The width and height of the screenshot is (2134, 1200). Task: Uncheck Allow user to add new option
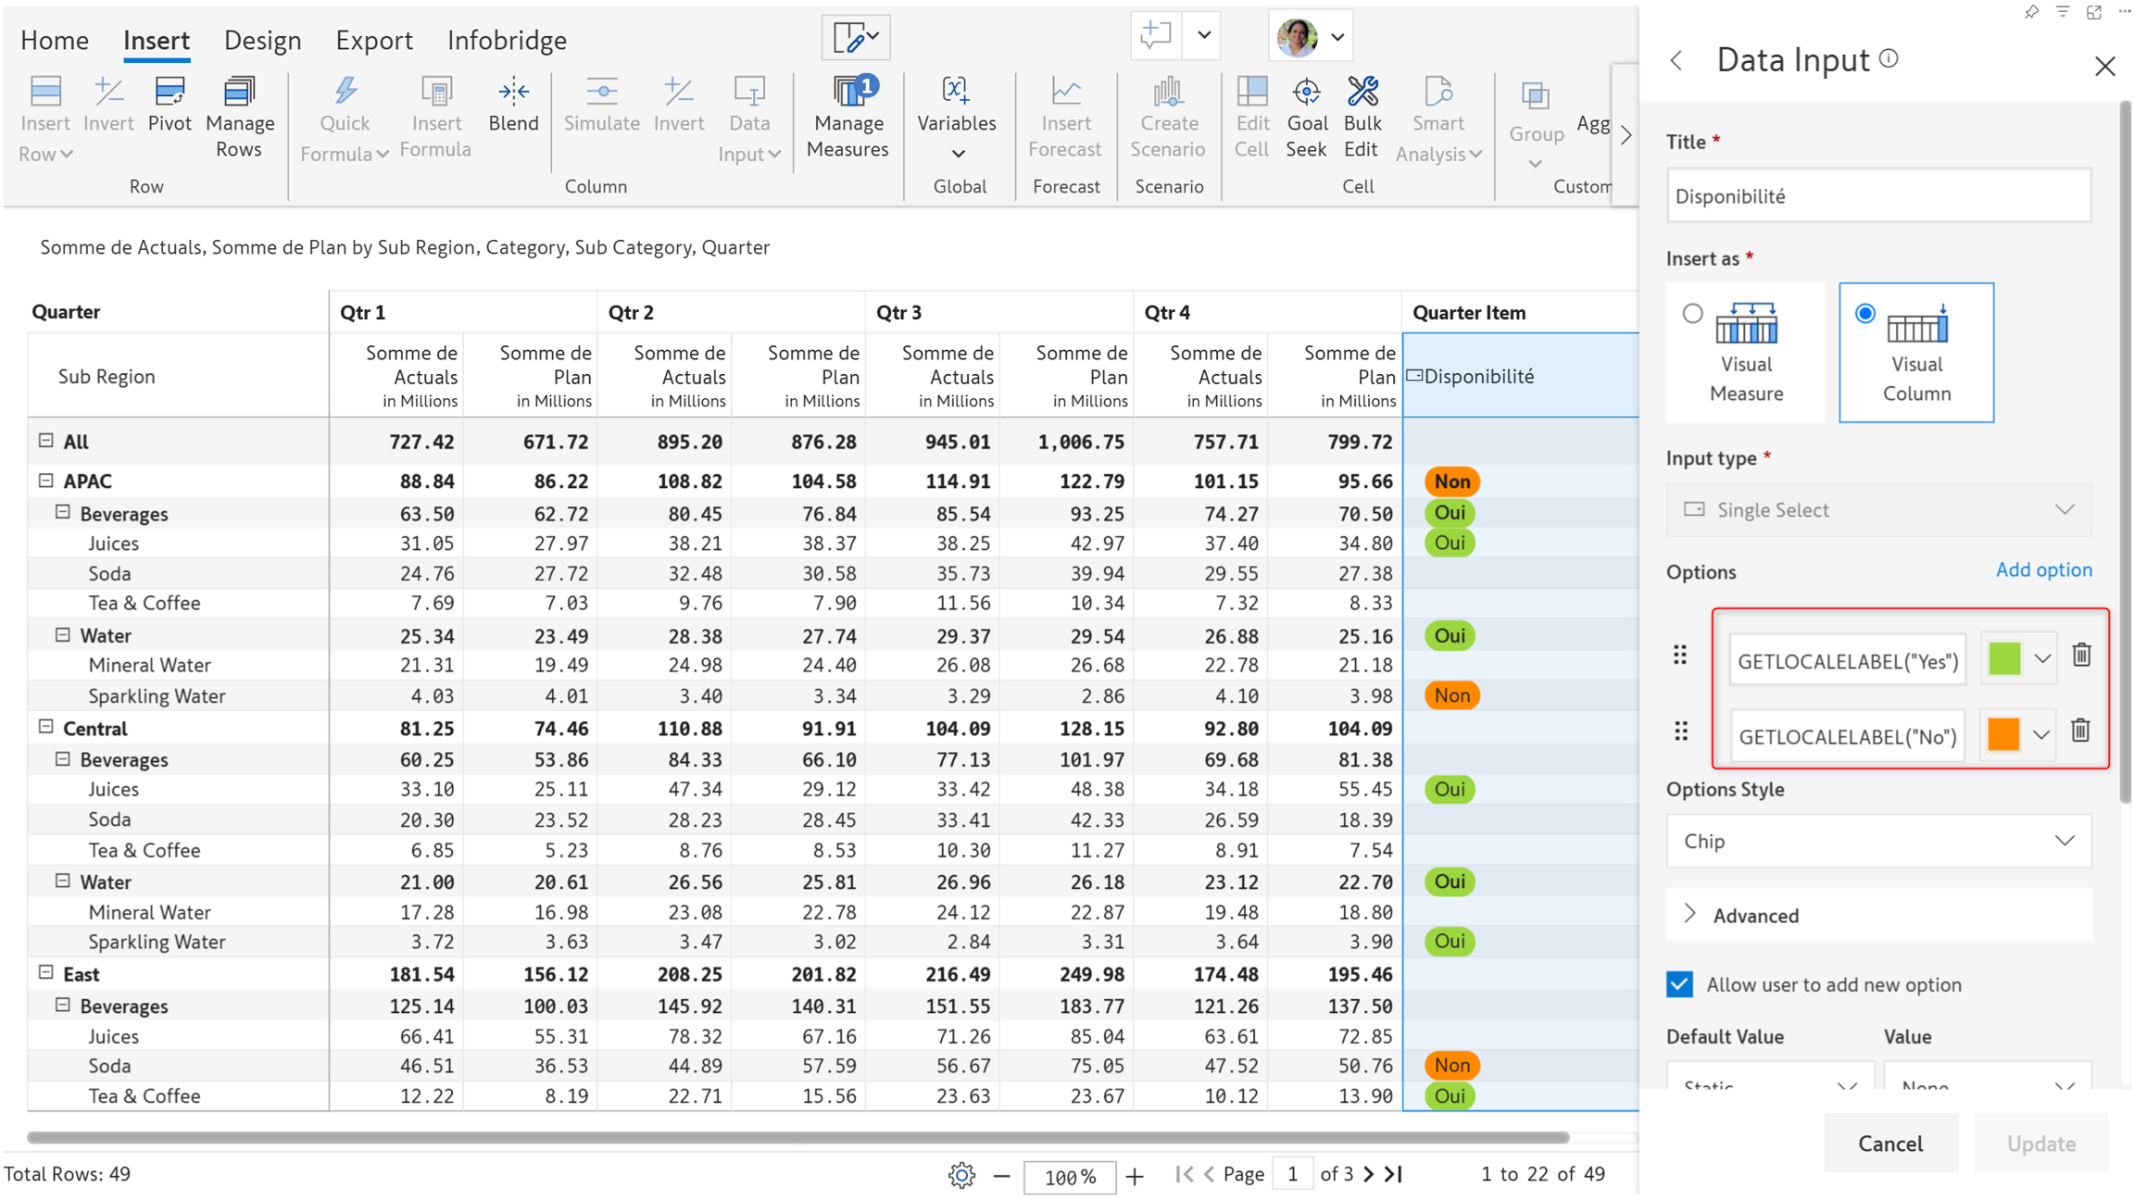click(1680, 984)
